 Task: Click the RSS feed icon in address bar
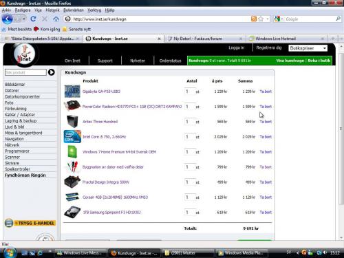point(254,19)
